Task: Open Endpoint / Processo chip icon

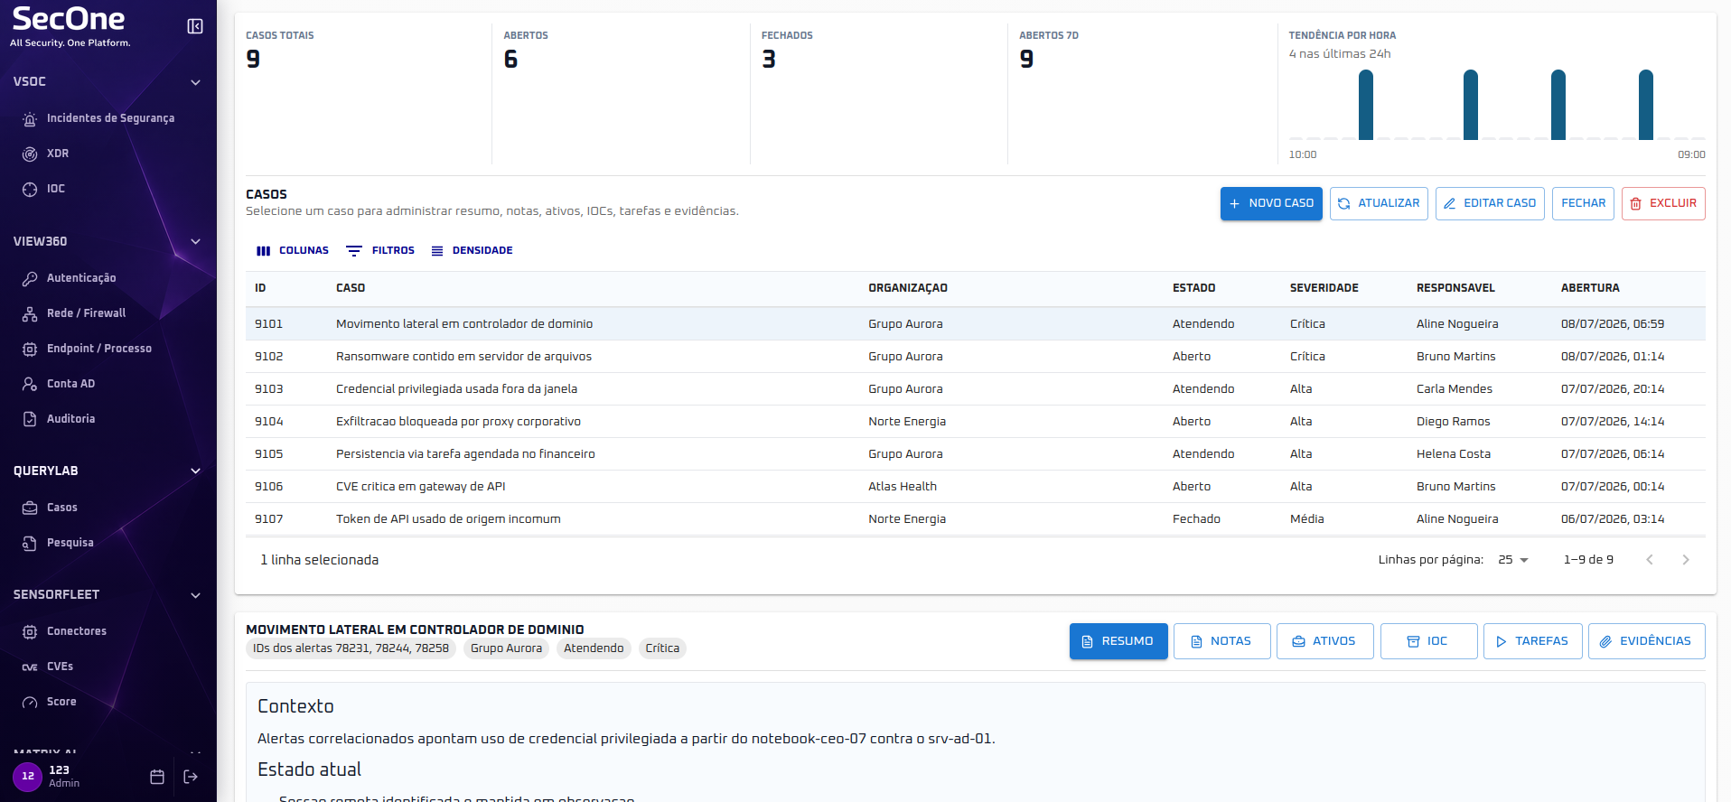Action: [30, 349]
